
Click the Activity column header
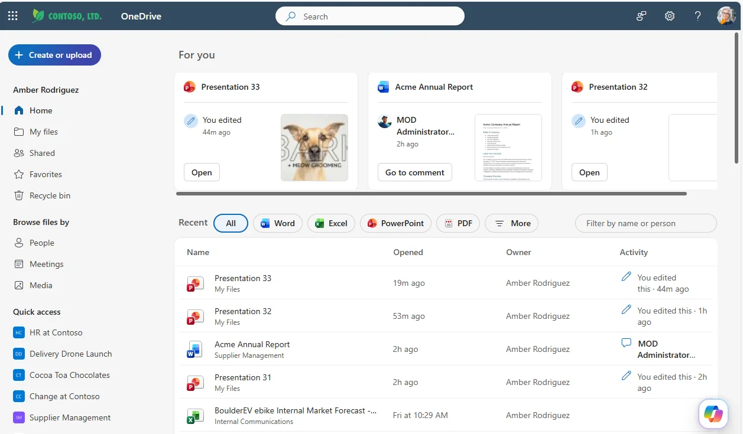[x=634, y=252]
